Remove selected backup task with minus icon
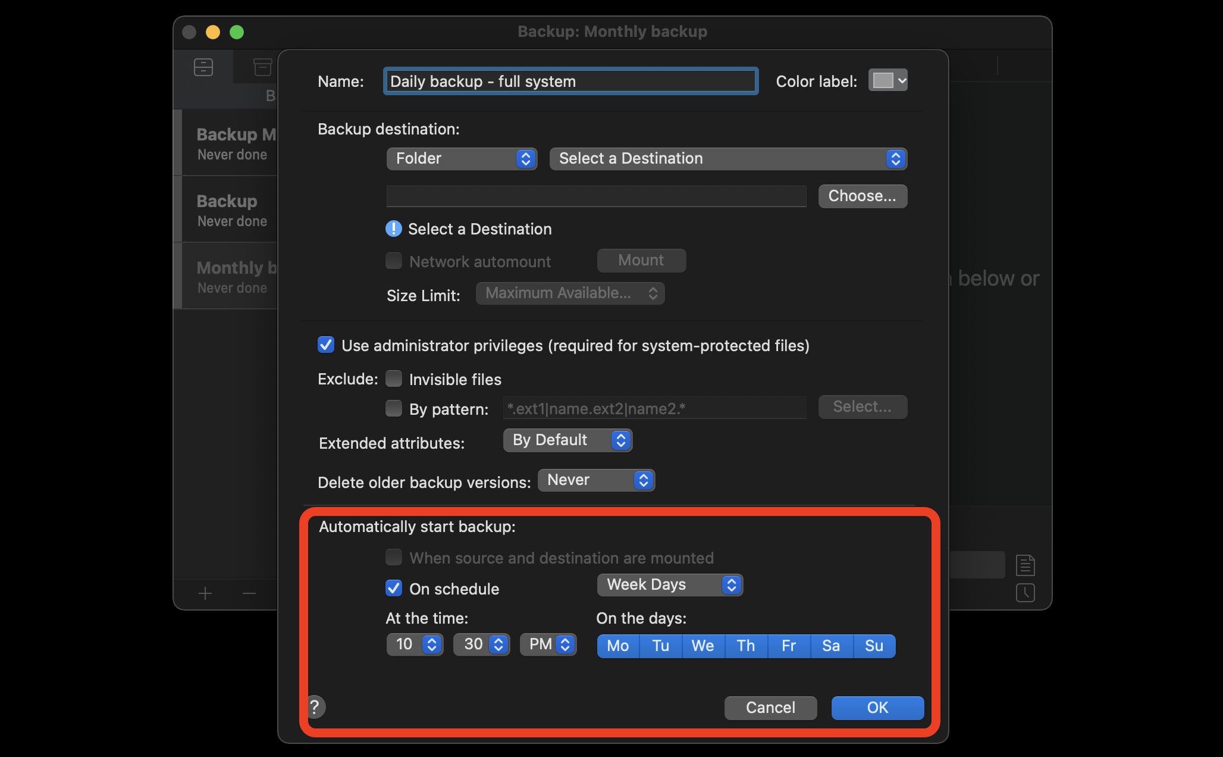Screen dimensions: 1223x757 [249, 593]
